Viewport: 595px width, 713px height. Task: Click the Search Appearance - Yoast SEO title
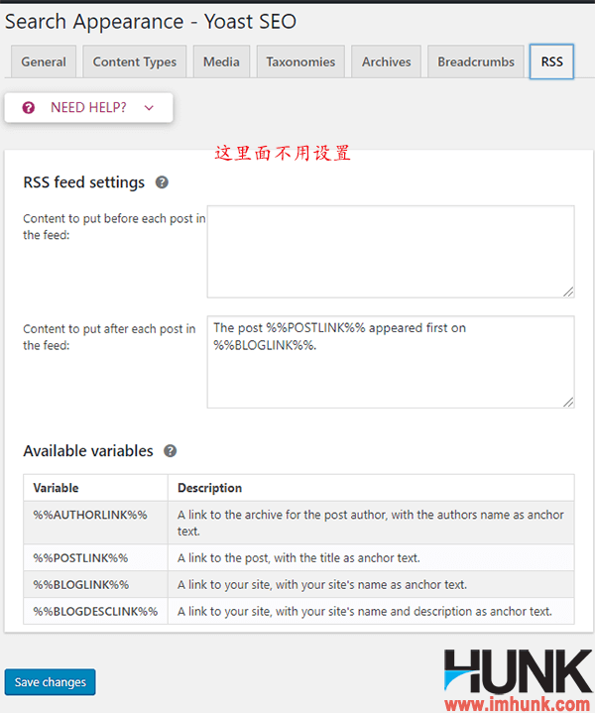pyautogui.click(x=151, y=22)
